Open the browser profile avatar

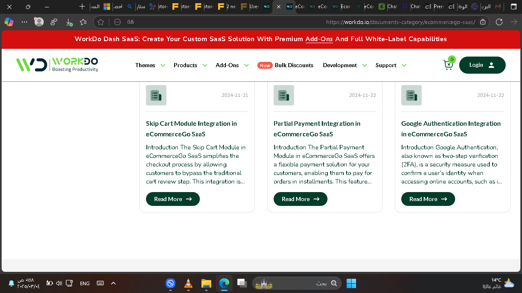(39, 22)
